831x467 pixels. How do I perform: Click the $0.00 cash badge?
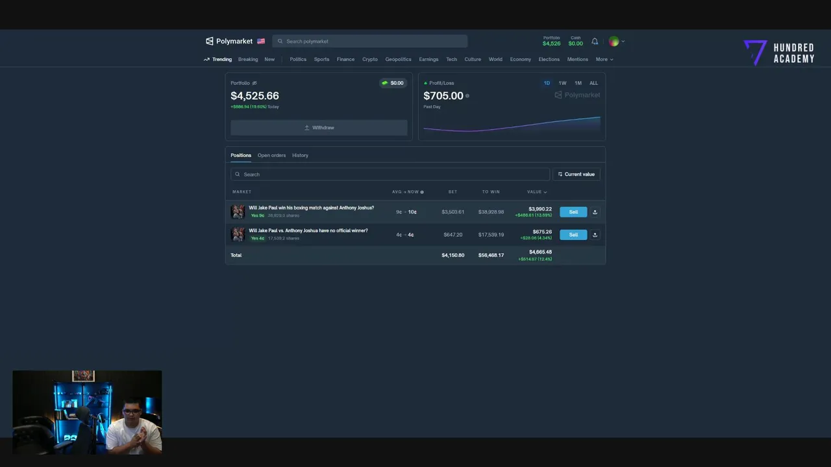pyautogui.click(x=393, y=83)
